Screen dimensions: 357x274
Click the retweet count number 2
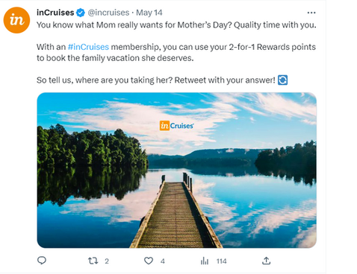107,261
